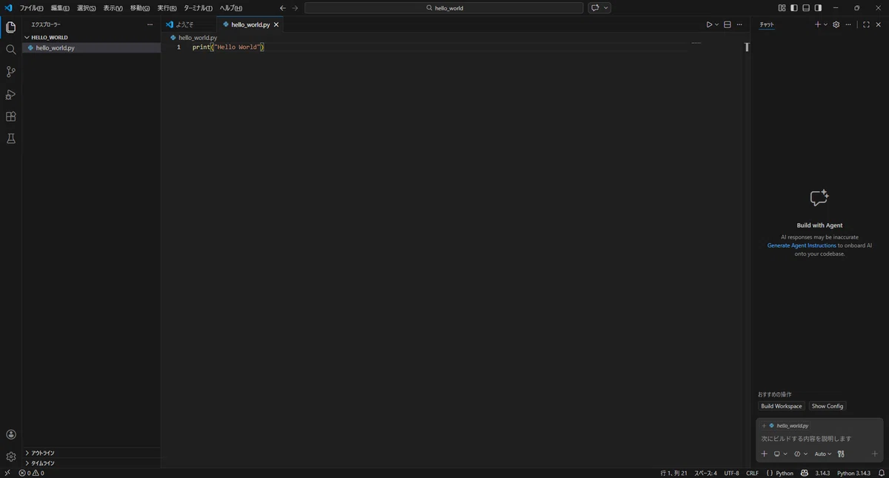This screenshot has height=478, width=889.
Task: Open the Accounts icon in activity bar
Action: pos(10,434)
